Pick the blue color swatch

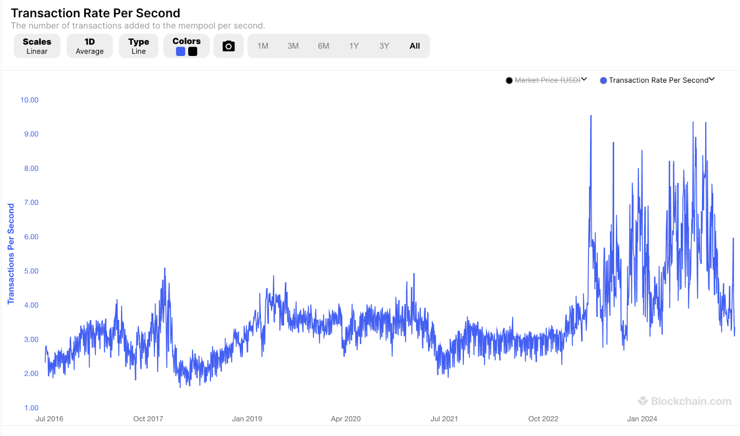(x=181, y=51)
